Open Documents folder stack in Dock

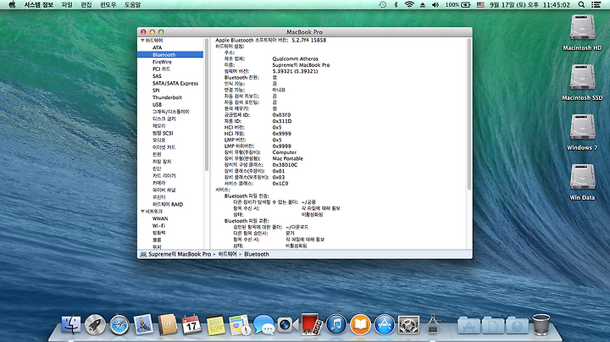coord(493,326)
